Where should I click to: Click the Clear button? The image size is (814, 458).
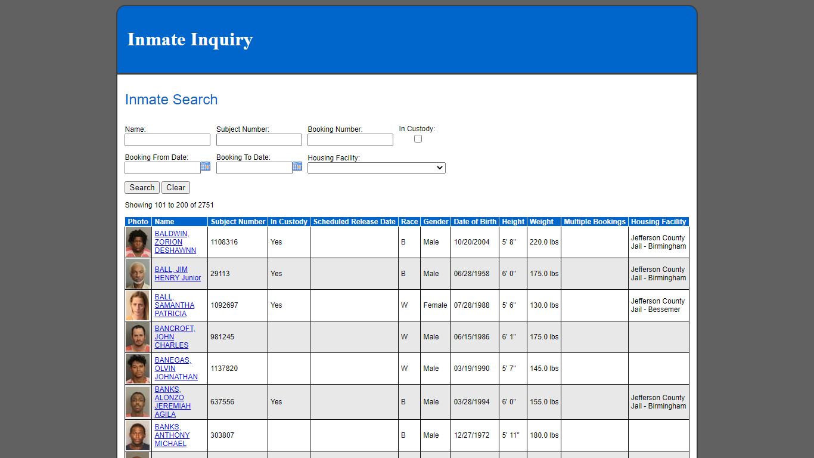coord(176,187)
